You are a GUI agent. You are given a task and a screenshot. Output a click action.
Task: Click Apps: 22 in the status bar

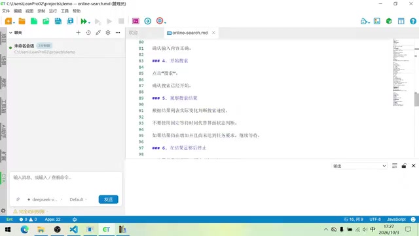[52, 220]
